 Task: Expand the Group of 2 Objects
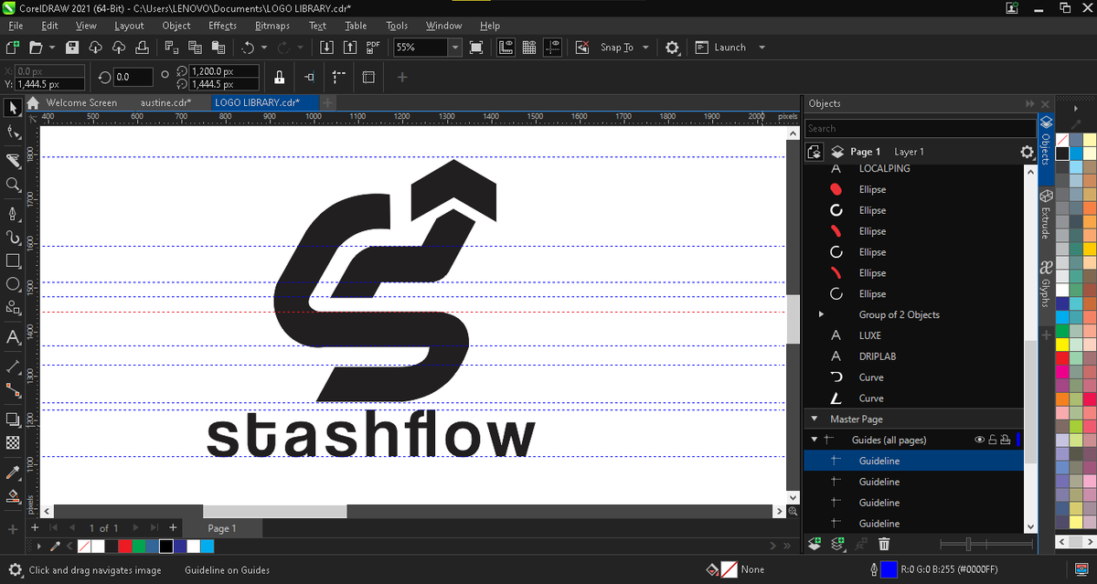click(x=821, y=314)
